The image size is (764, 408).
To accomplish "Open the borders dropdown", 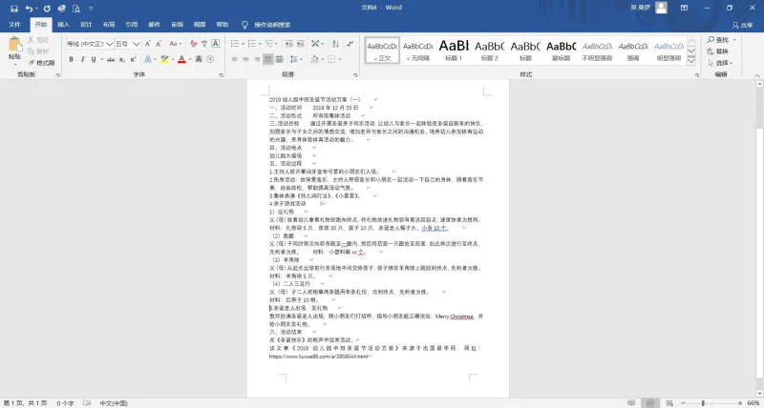I will (340, 59).
